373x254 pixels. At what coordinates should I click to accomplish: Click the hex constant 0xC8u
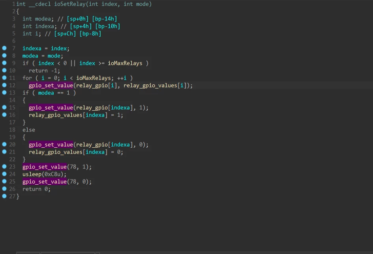[53, 174]
